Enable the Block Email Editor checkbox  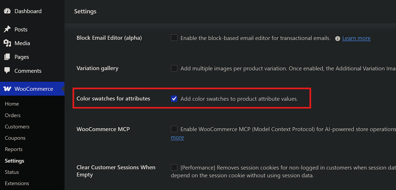coord(174,38)
